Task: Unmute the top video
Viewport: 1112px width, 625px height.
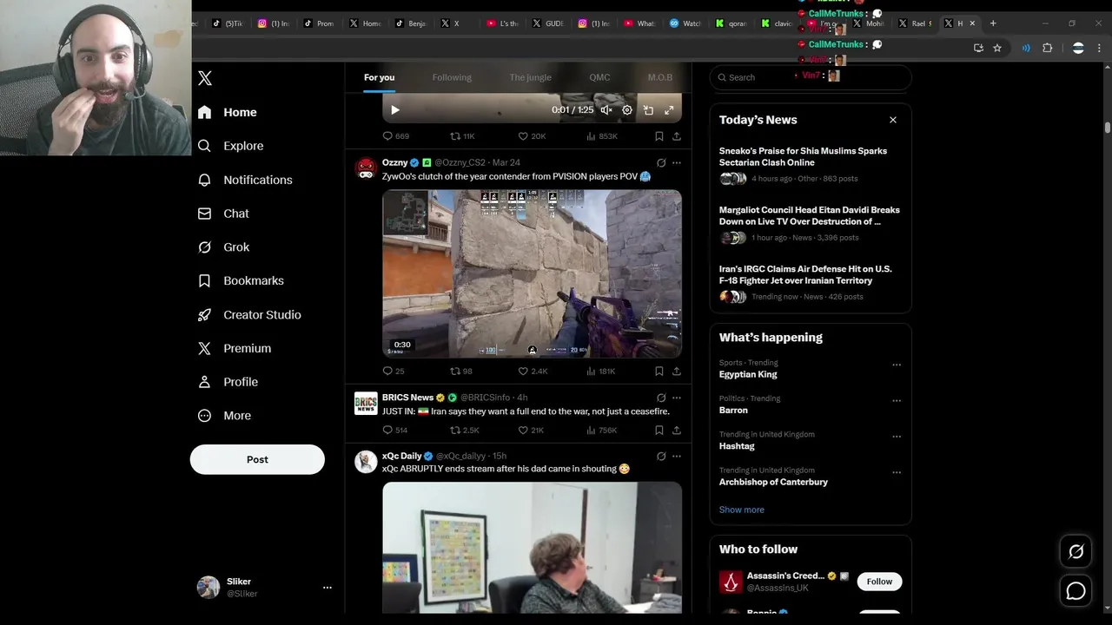Action: 606,110
